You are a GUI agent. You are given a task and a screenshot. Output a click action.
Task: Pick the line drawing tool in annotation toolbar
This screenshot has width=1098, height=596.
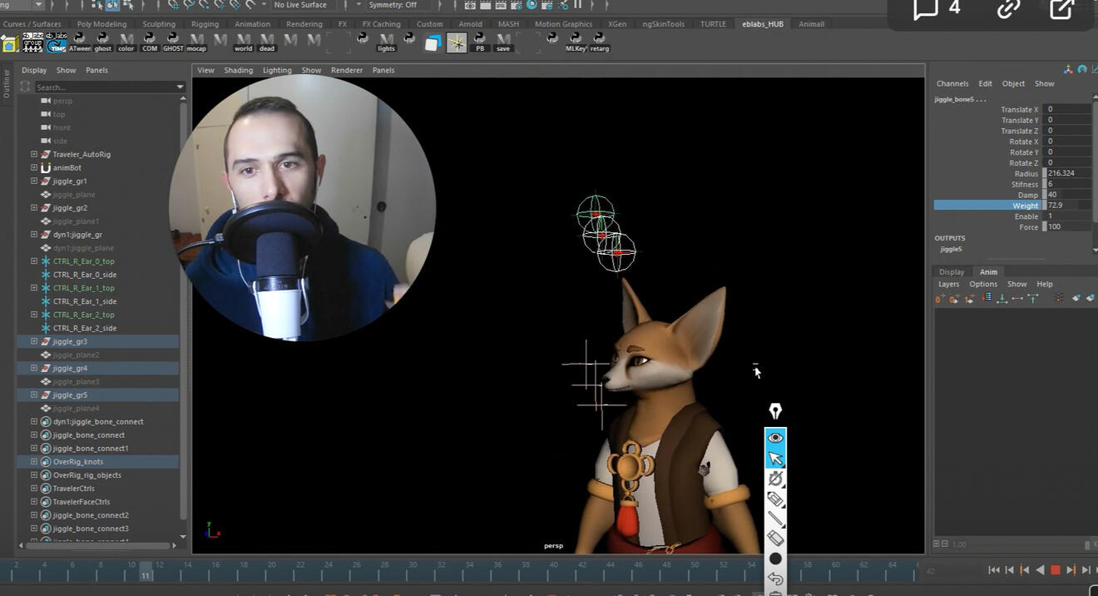pos(775,519)
